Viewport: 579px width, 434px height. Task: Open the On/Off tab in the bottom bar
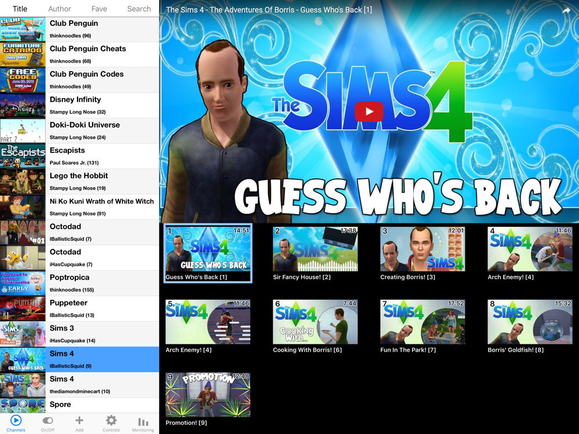coord(47,424)
